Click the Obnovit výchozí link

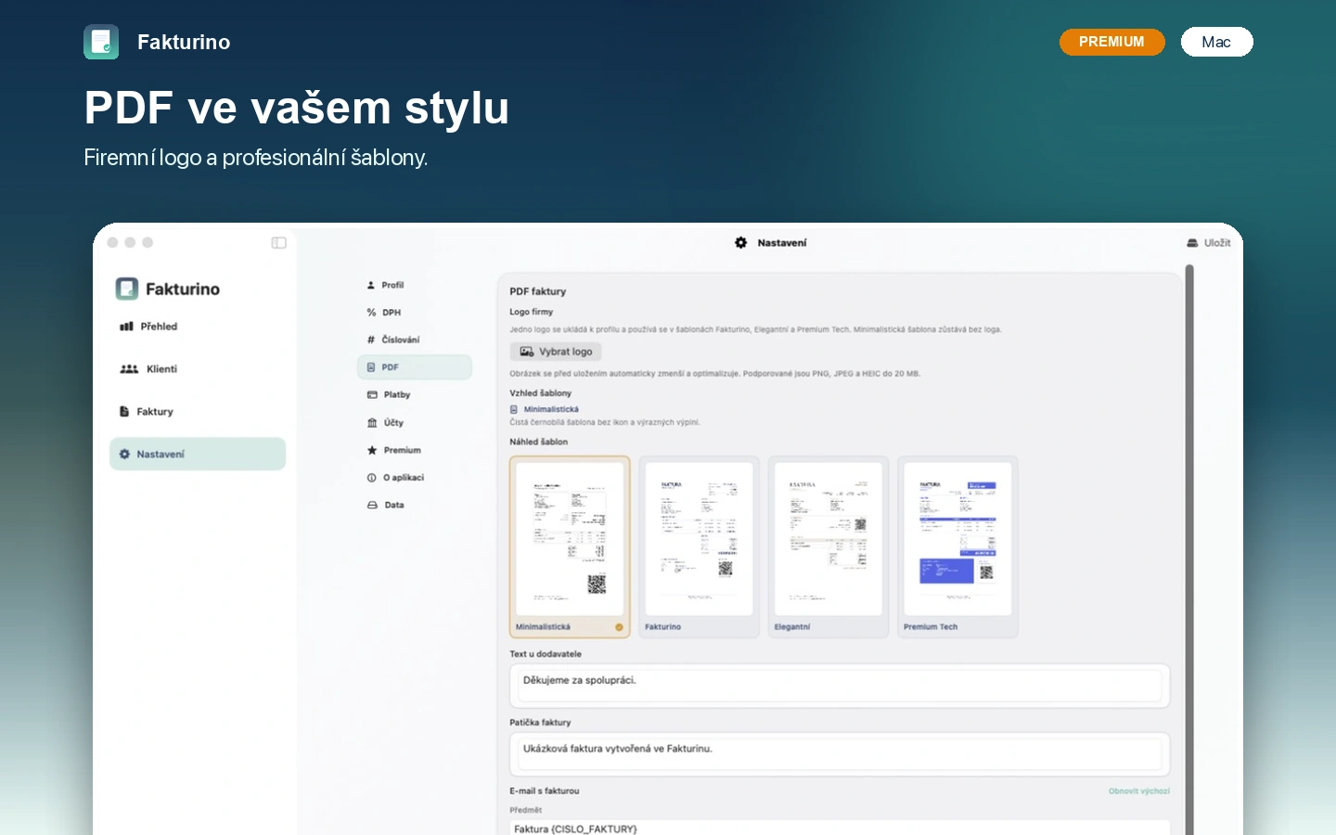pyautogui.click(x=1139, y=791)
